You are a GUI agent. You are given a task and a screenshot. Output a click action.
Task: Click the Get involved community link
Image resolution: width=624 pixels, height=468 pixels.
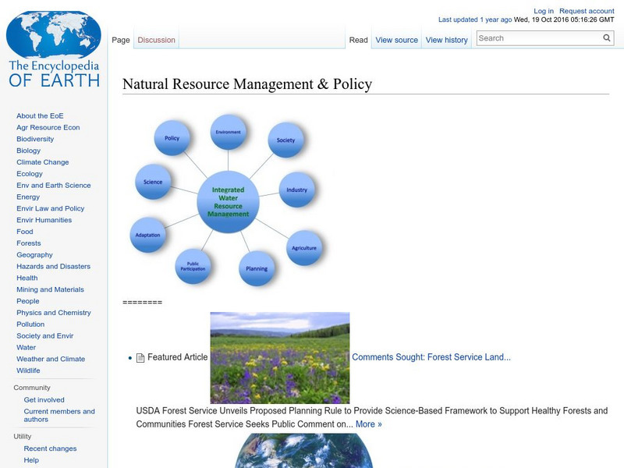pyautogui.click(x=45, y=399)
